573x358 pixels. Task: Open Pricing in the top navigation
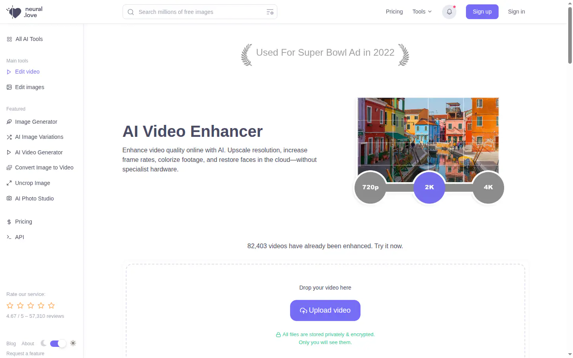394,12
